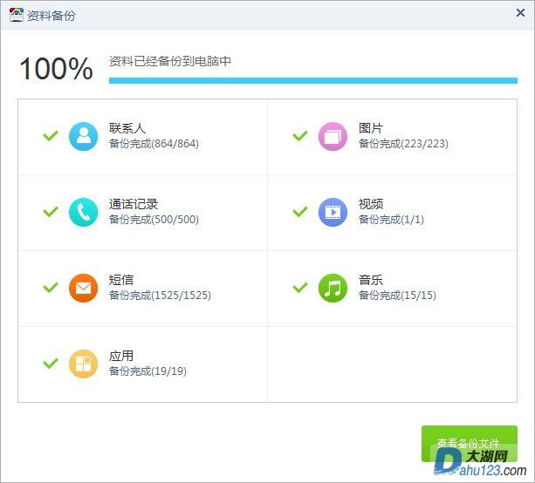The height and width of the screenshot is (483, 535).
Task: Click the green checkmark next to 视频
Action: [300, 212]
